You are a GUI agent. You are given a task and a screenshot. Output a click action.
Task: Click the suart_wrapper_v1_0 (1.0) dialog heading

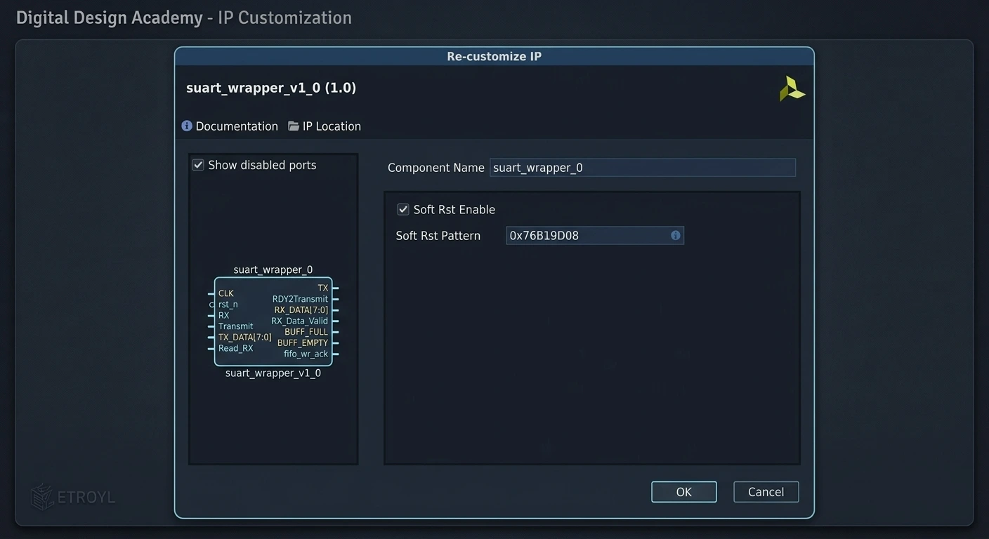click(271, 88)
